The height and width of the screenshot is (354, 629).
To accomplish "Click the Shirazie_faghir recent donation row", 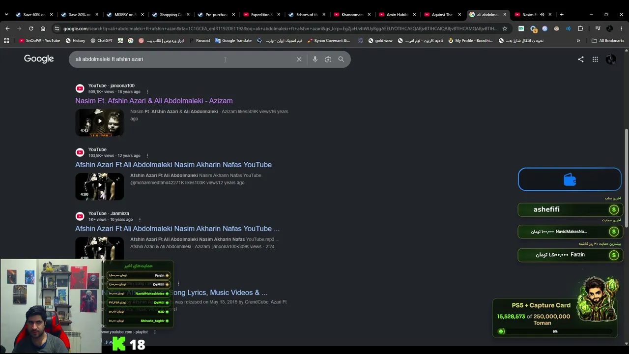I will (x=139, y=321).
